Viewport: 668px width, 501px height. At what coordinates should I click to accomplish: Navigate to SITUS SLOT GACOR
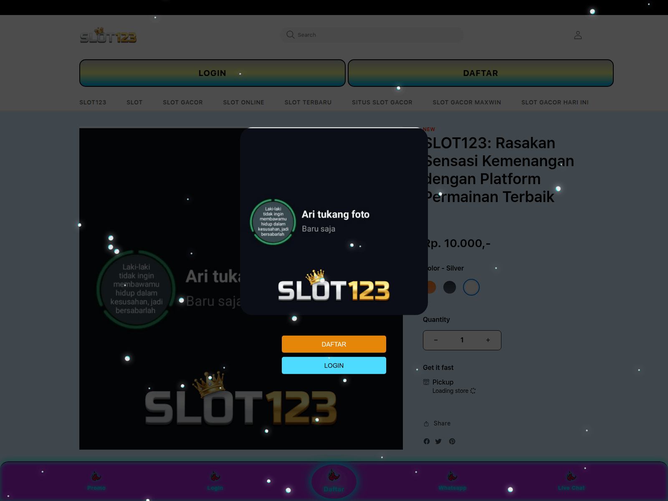click(382, 102)
